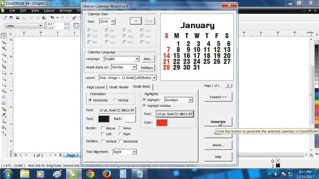
Task: Open the Text Alignment dropdown
Action: pyautogui.click(x=134, y=152)
